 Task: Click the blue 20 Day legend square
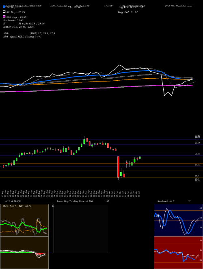click(4, 7)
